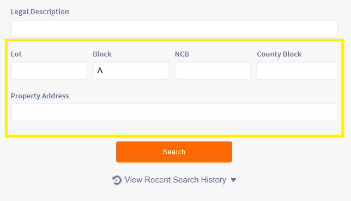Click the County Block input field

coord(297,71)
